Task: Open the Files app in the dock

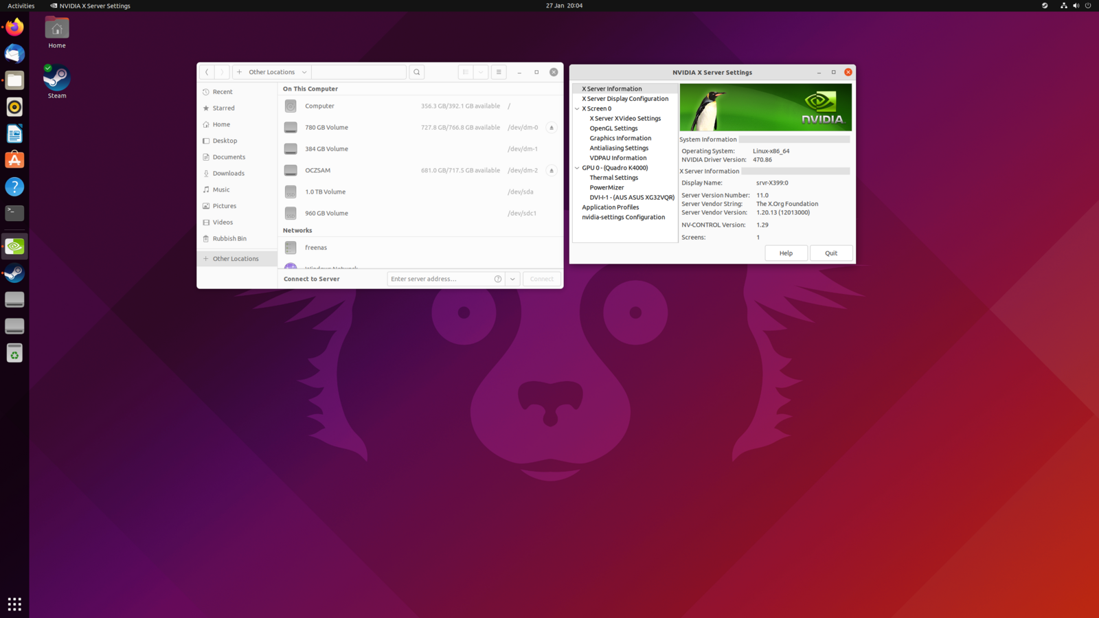Action: click(x=14, y=80)
